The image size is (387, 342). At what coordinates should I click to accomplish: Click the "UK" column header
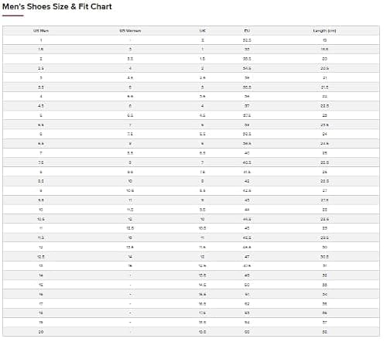(203, 31)
